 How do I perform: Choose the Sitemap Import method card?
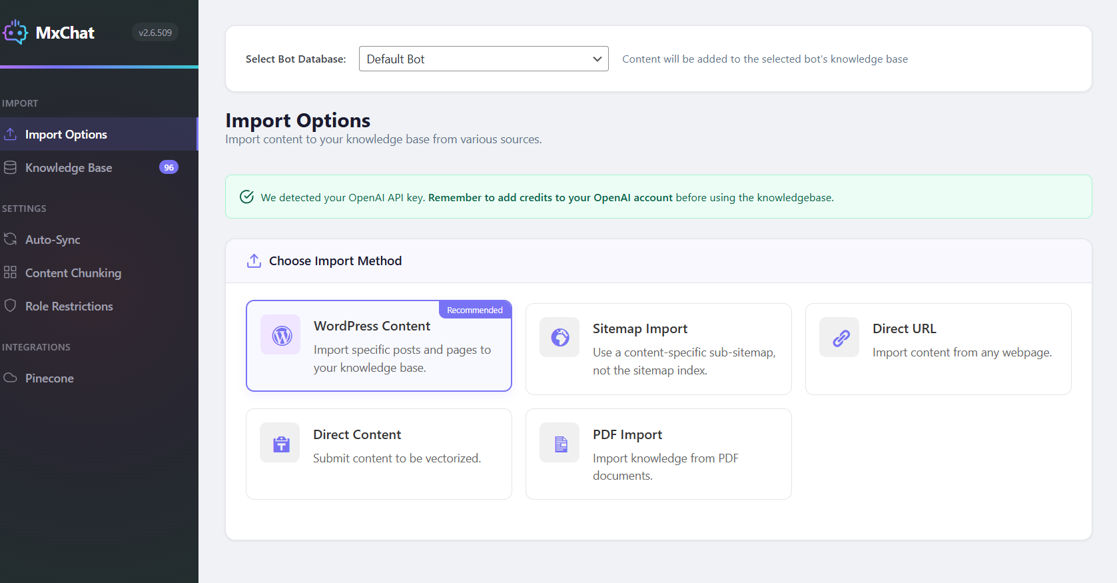tap(658, 349)
